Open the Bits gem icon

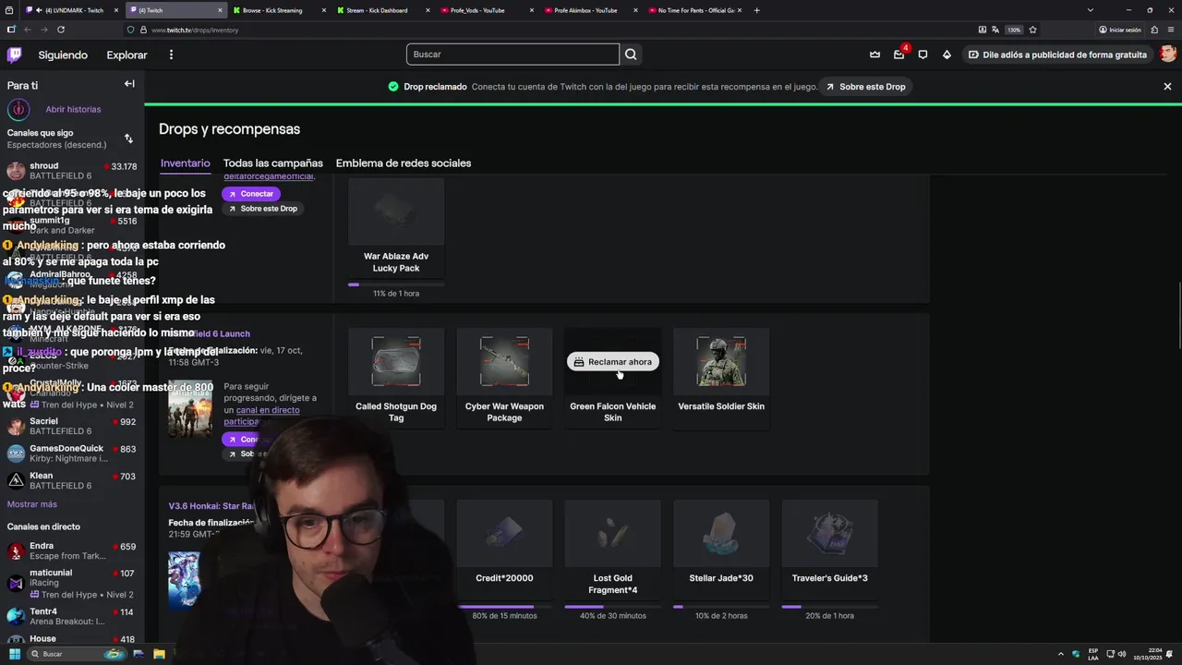tap(947, 54)
